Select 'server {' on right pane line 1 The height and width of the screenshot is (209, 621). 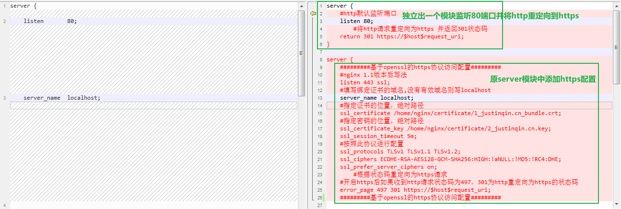pyautogui.click(x=340, y=6)
